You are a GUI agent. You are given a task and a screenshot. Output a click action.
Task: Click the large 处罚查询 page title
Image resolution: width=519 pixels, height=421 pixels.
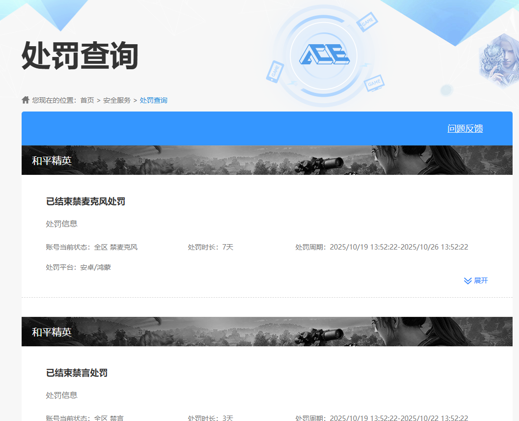click(x=80, y=56)
